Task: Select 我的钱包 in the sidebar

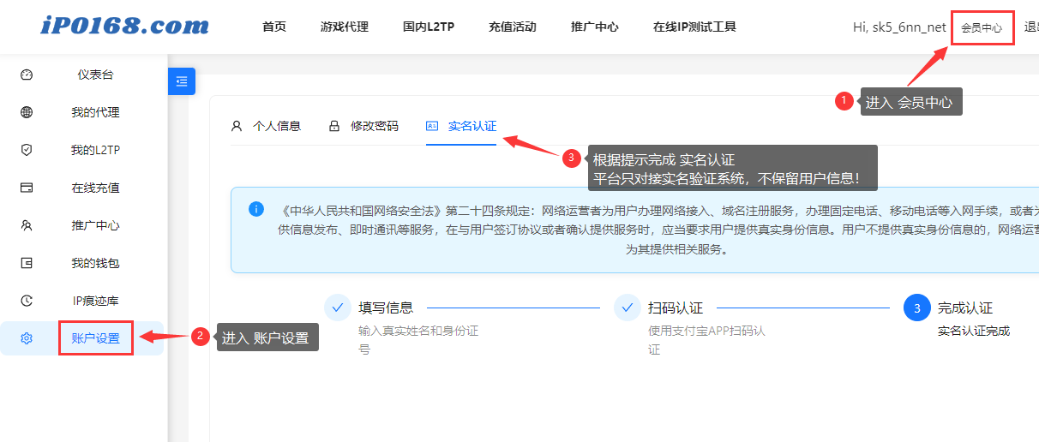Action: click(x=95, y=264)
